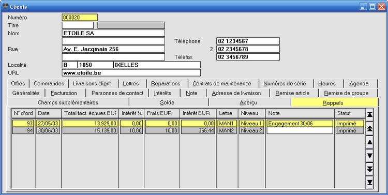Select reminder row number 93
Image resolution: width=388 pixels, height=195 pixels.
tap(23, 123)
